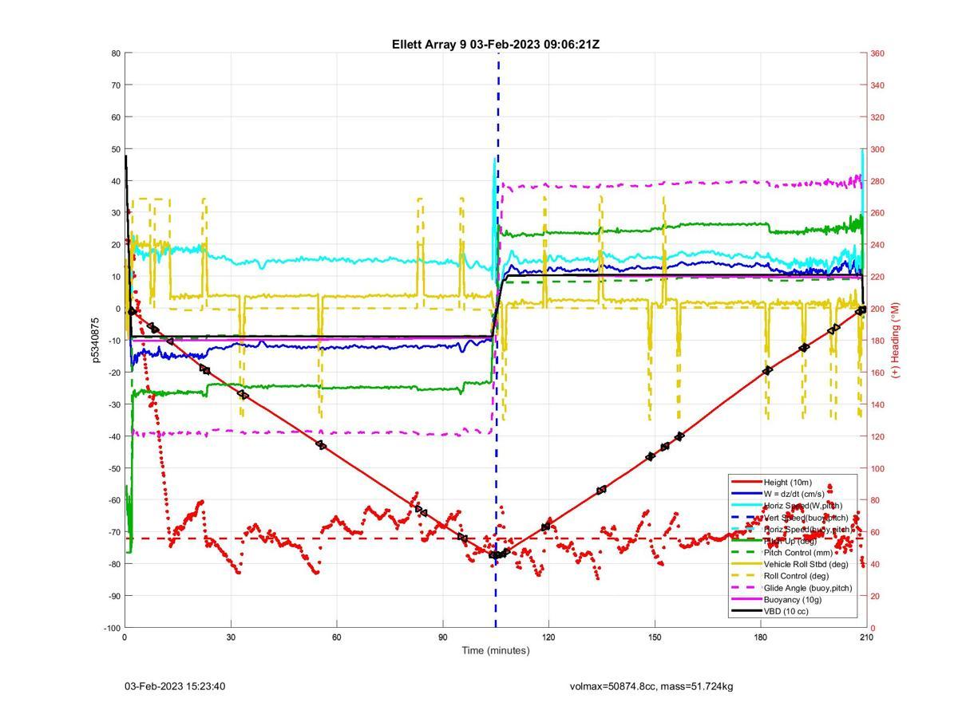
Task: Click time axis tick label "150"
Action: [x=655, y=637]
